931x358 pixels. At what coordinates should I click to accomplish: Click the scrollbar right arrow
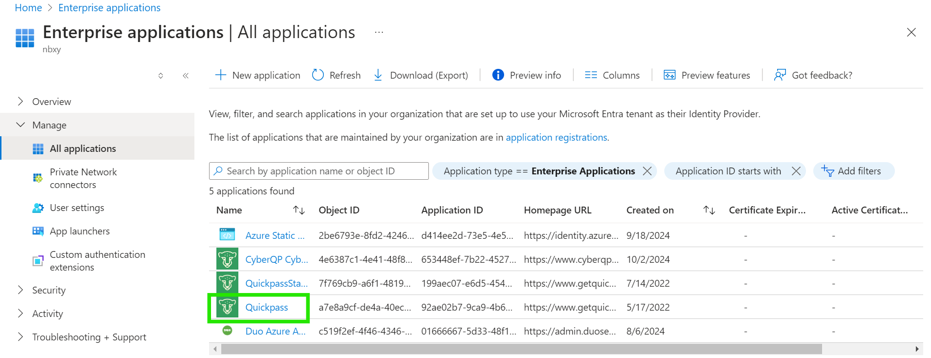917,349
